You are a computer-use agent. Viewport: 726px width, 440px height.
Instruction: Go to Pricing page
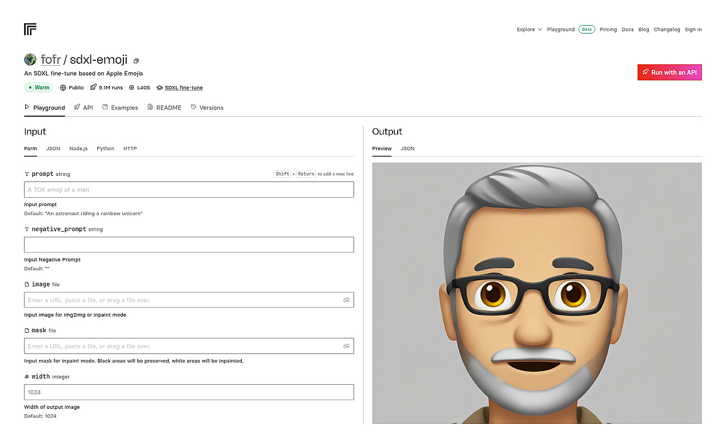(608, 30)
